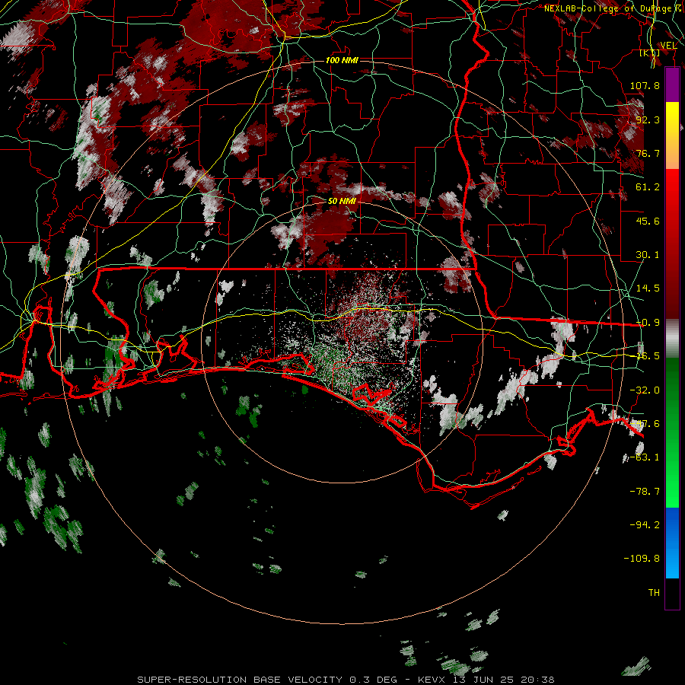The width and height of the screenshot is (685, 685).
Task: Click the [KT] units label
Action: coord(650,53)
